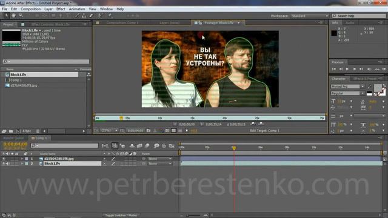The image size is (388, 218).
Task: Open the File menu
Action: (x=4, y=9)
